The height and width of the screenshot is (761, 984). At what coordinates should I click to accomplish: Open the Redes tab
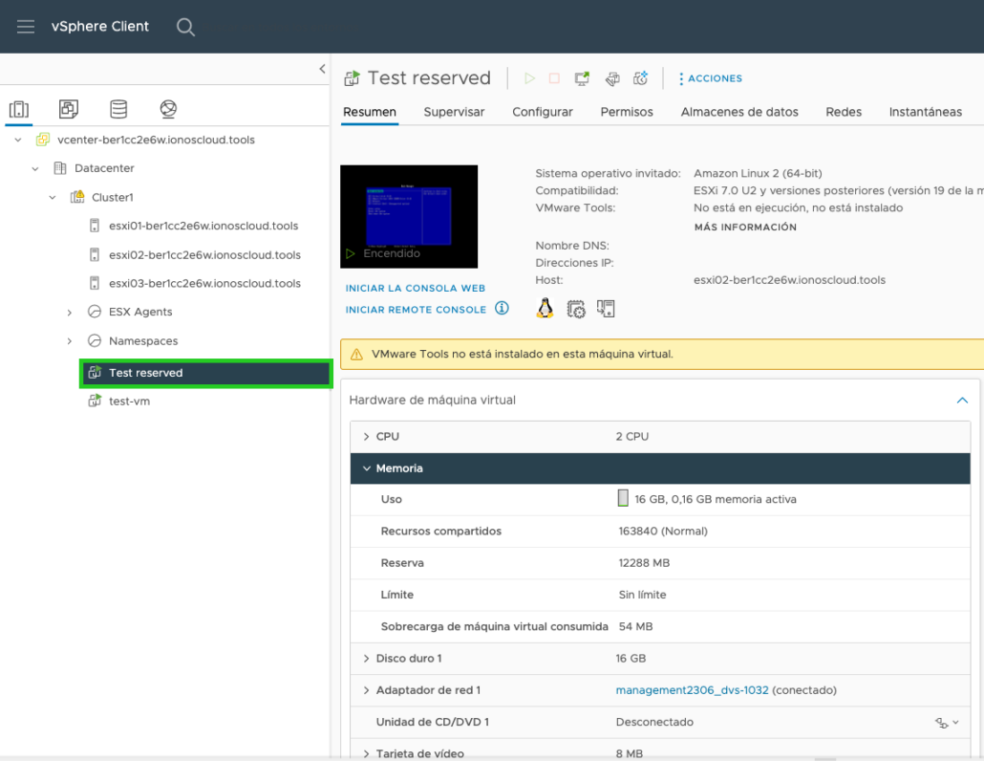[x=844, y=112]
